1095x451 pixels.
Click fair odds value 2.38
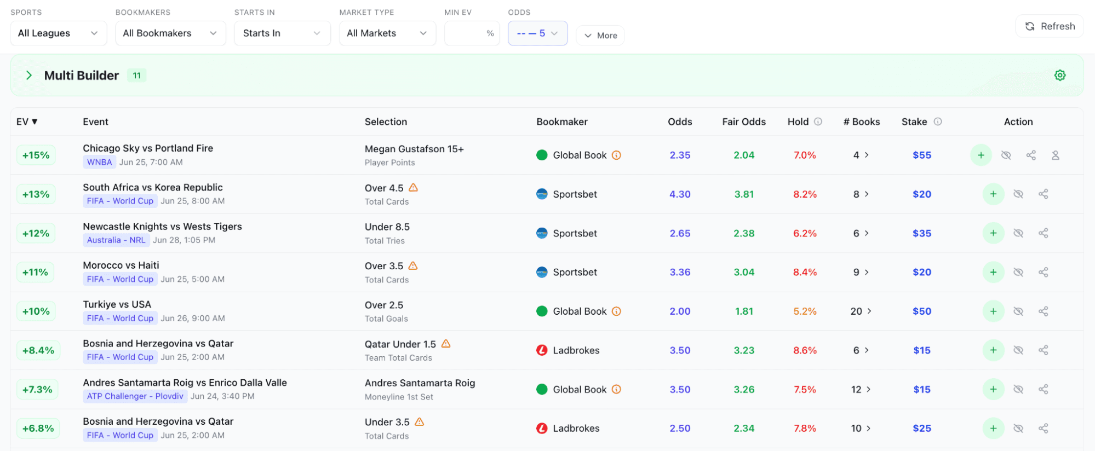[x=744, y=233]
